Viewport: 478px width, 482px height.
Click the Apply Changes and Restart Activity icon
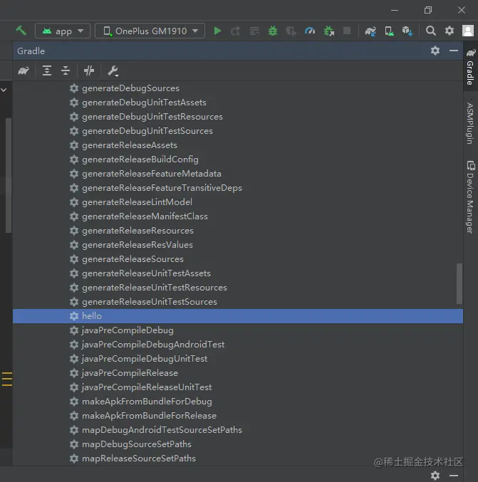235,31
